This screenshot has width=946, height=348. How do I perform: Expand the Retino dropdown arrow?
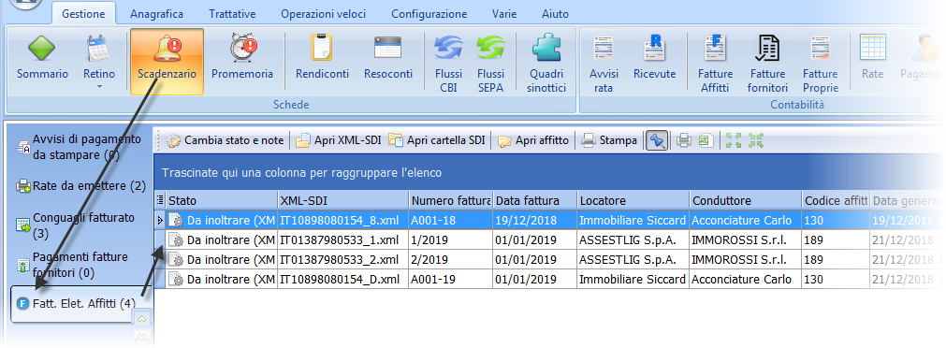pyautogui.click(x=99, y=87)
